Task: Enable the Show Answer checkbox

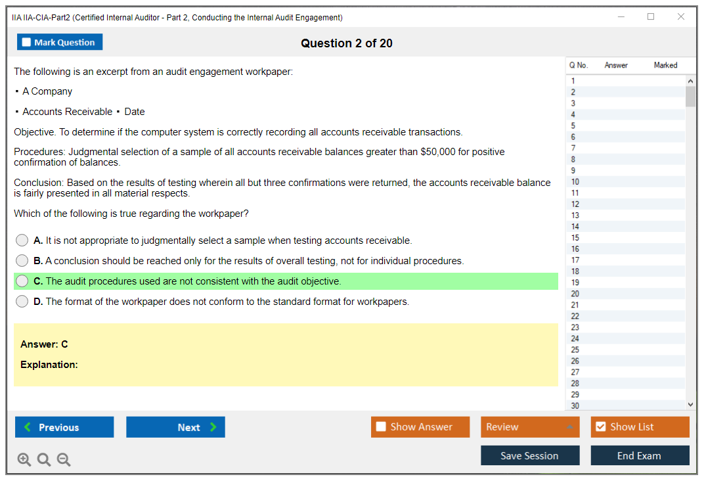Action: 381,427
